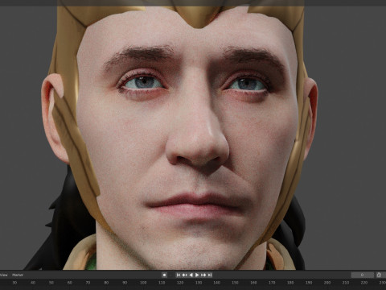Jump to the next keyframe
This screenshot has height=290, width=386.
[x=203, y=275]
